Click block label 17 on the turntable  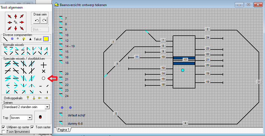click(185, 59)
